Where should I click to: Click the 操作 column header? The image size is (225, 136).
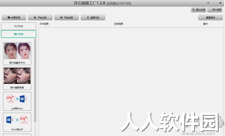click(205, 24)
